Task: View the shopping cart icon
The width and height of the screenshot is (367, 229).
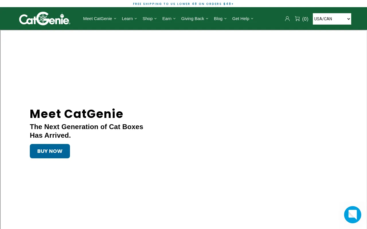Action: 297,18
